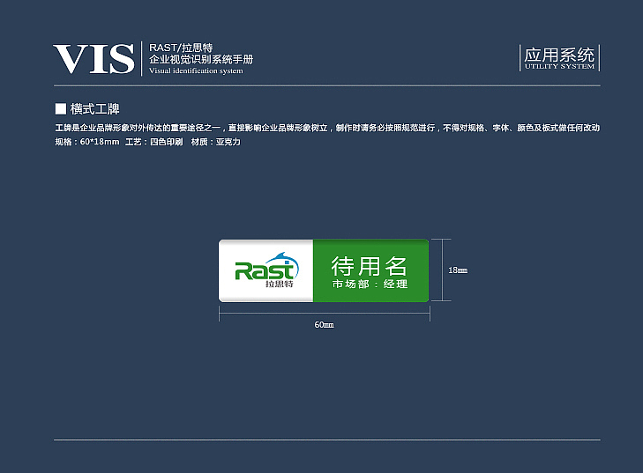
Task: Click the large VIS title
Action: [x=93, y=59]
